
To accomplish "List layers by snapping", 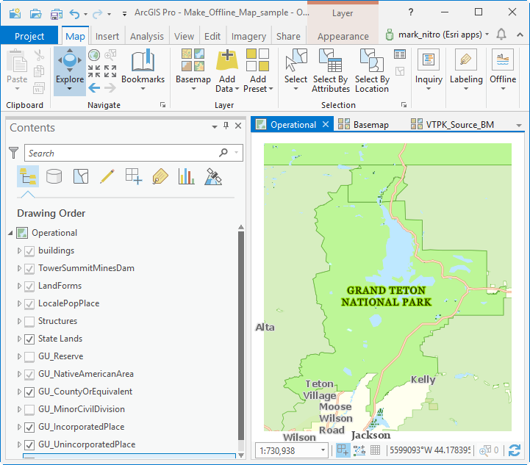I will point(134,176).
